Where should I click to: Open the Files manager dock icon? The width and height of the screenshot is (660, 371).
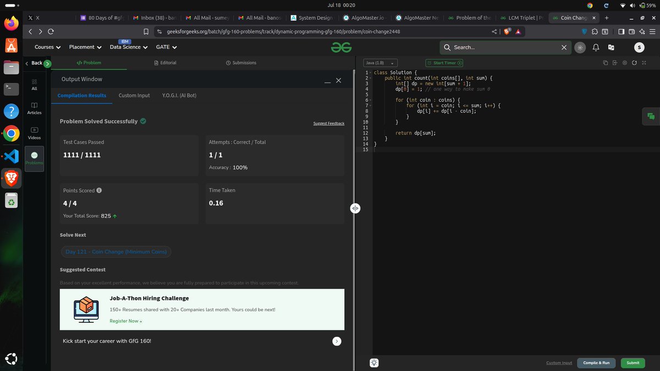pyautogui.click(x=11, y=68)
